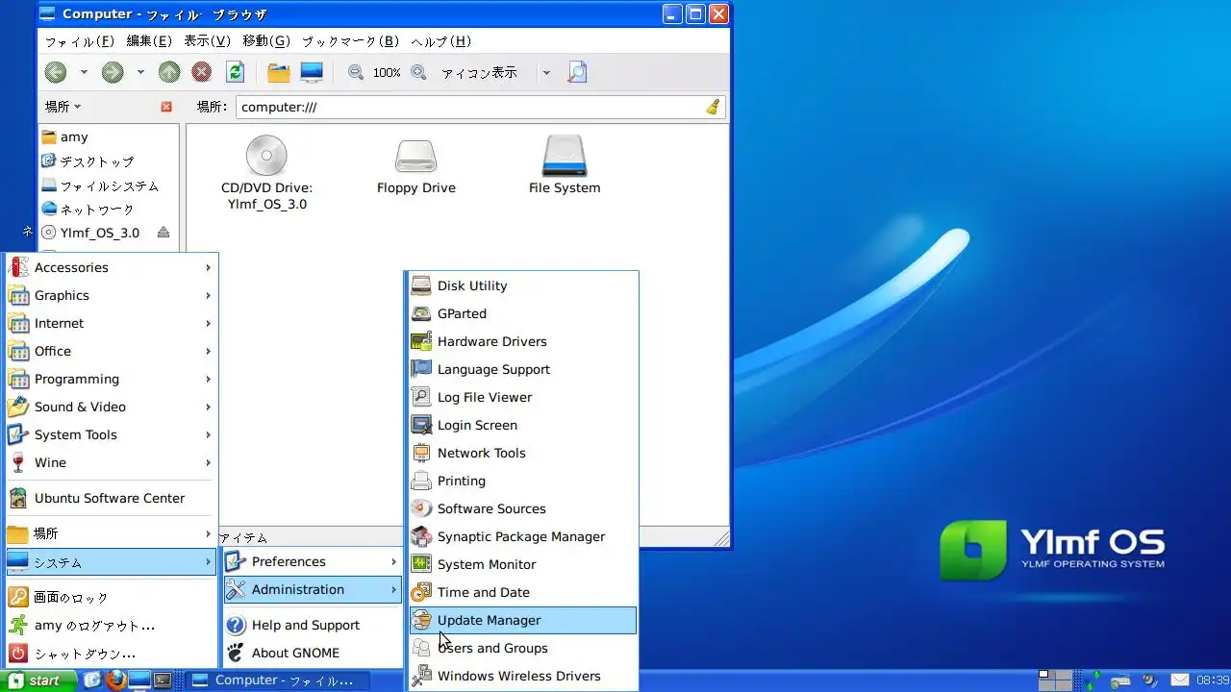Select ネットワーク in the sidebar
This screenshot has width=1231, height=692.
click(x=108, y=209)
